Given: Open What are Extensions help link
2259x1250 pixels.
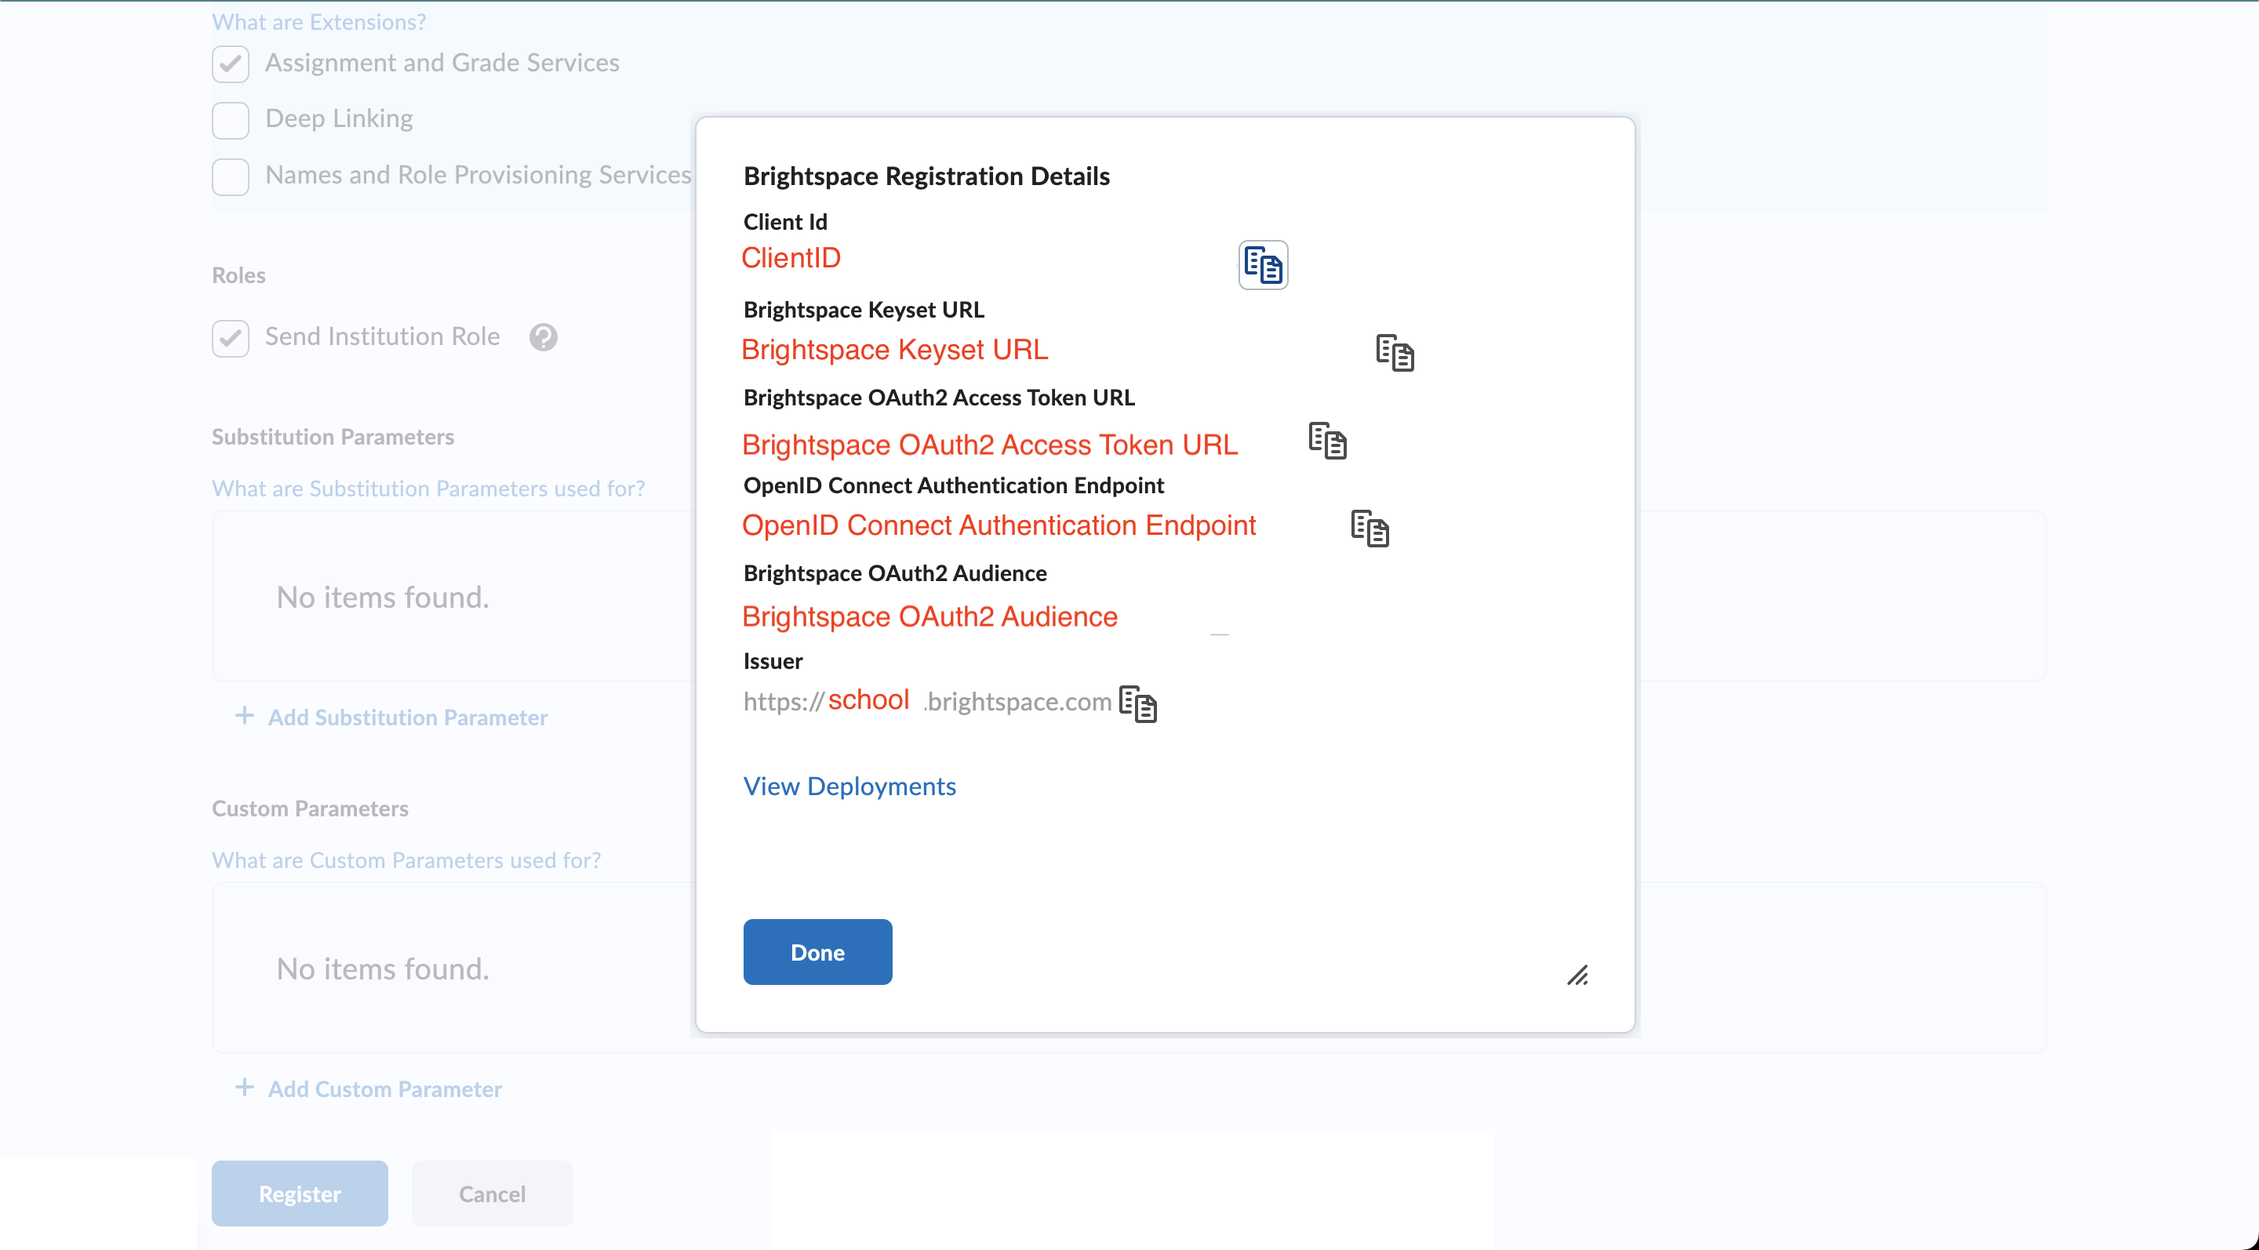Looking at the screenshot, I should click(318, 21).
